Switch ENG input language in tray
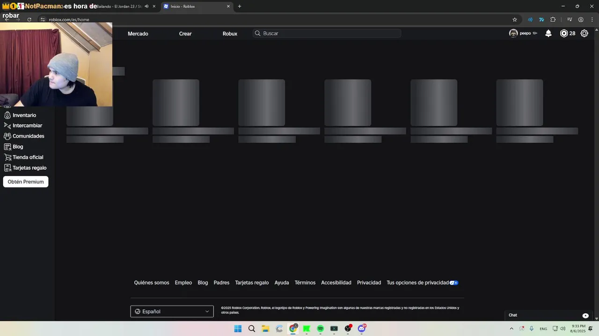The image size is (599, 336). (543, 329)
